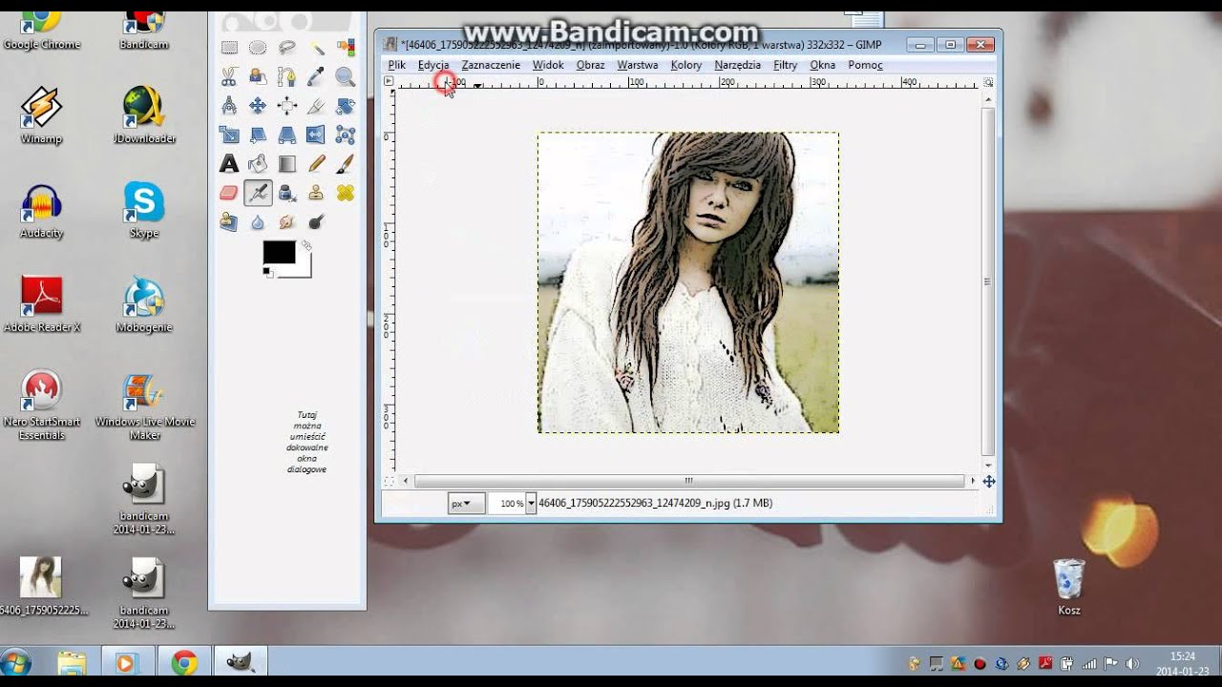Click the image menu arrow beside the ruler

click(389, 82)
